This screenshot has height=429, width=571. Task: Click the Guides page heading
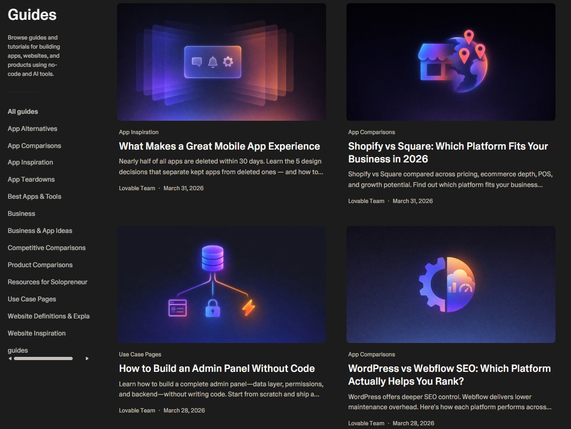pos(32,15)
